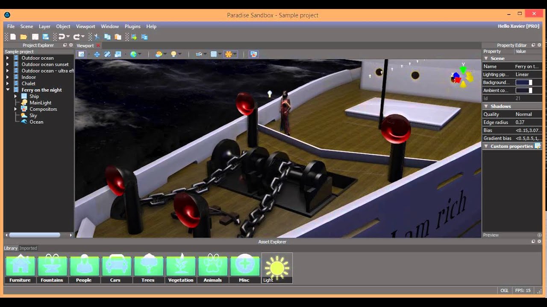Image resolution: width=547 pixels, height=307 pixels.
Task: Click the Copy icon in toolbar
Action: pos(107,37)
